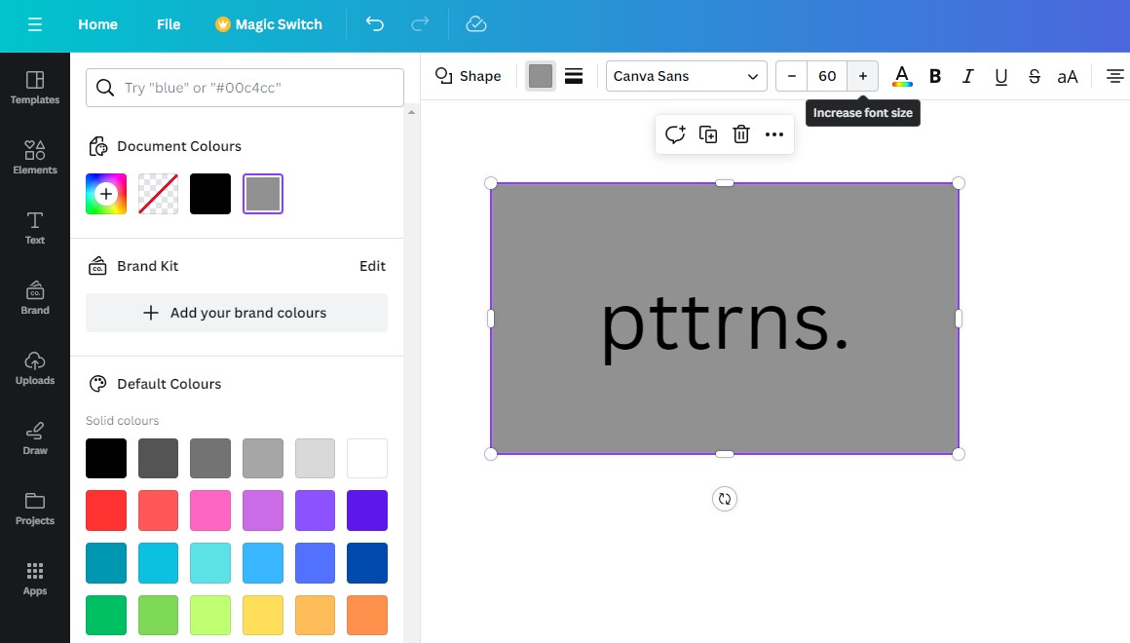Open the Projects sidebar panel
The height and width of the screenshot is (643, 1130).
[35, 509]
